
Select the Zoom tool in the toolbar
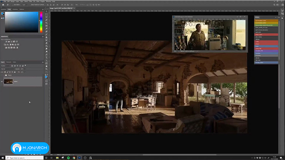[47, 69]
